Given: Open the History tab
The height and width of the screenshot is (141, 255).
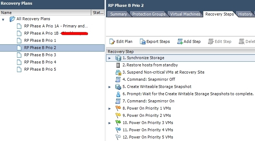Looking at the screenshot, I should (245, 14).
